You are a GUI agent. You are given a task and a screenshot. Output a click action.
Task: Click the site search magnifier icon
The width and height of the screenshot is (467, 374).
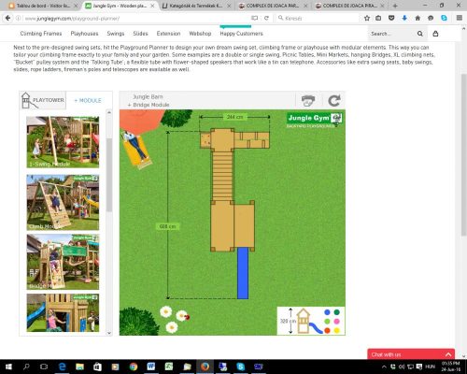(x=419, y=34)
